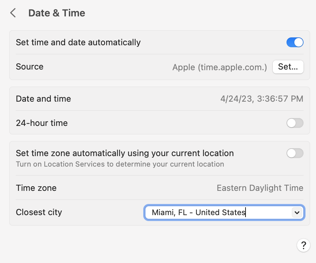
Task: Click the Set time zone automatically label
Action: coord(125,153)
